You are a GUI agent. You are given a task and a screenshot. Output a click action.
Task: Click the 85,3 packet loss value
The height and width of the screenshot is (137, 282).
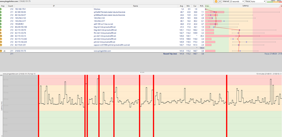click(202, 36)
